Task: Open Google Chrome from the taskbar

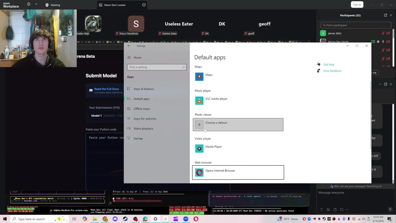Action: point(105,219)
